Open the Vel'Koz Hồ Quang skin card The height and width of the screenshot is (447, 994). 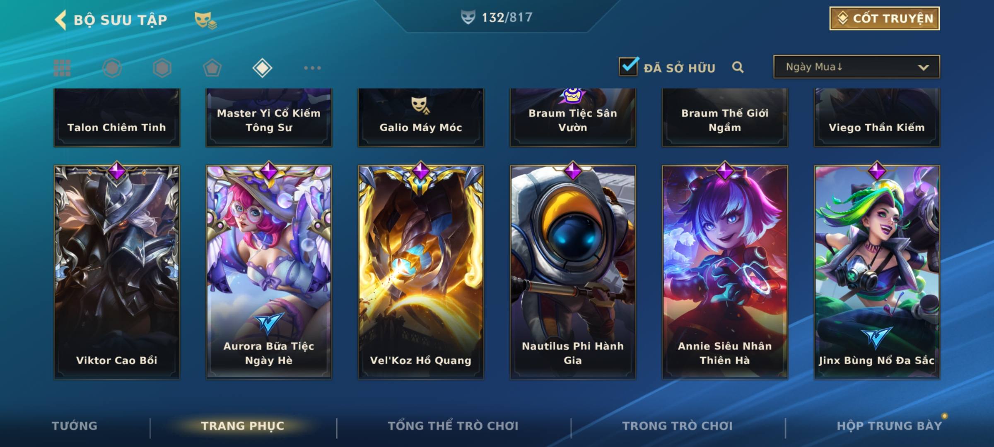pos(421,272)
